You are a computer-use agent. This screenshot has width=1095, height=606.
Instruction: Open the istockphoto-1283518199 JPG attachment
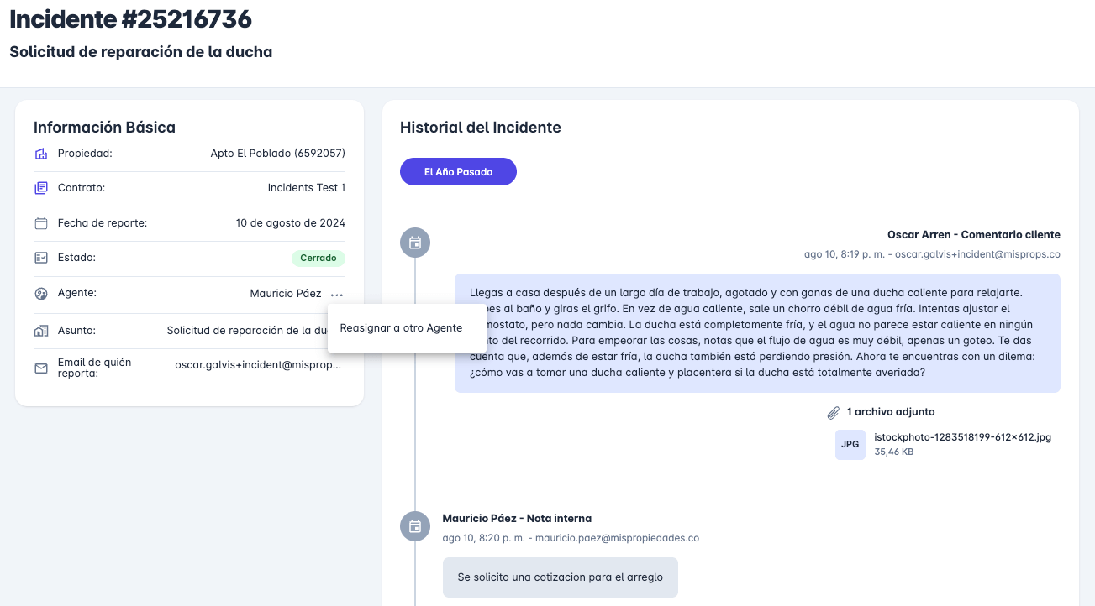click(962, 437)
